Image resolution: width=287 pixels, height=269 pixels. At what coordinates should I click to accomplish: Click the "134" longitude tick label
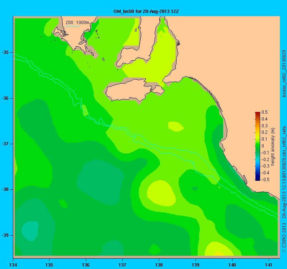point(13,265)
